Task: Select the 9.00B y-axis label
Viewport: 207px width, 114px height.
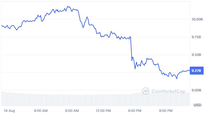Action: pyautogui.click(x=196, y=90)
